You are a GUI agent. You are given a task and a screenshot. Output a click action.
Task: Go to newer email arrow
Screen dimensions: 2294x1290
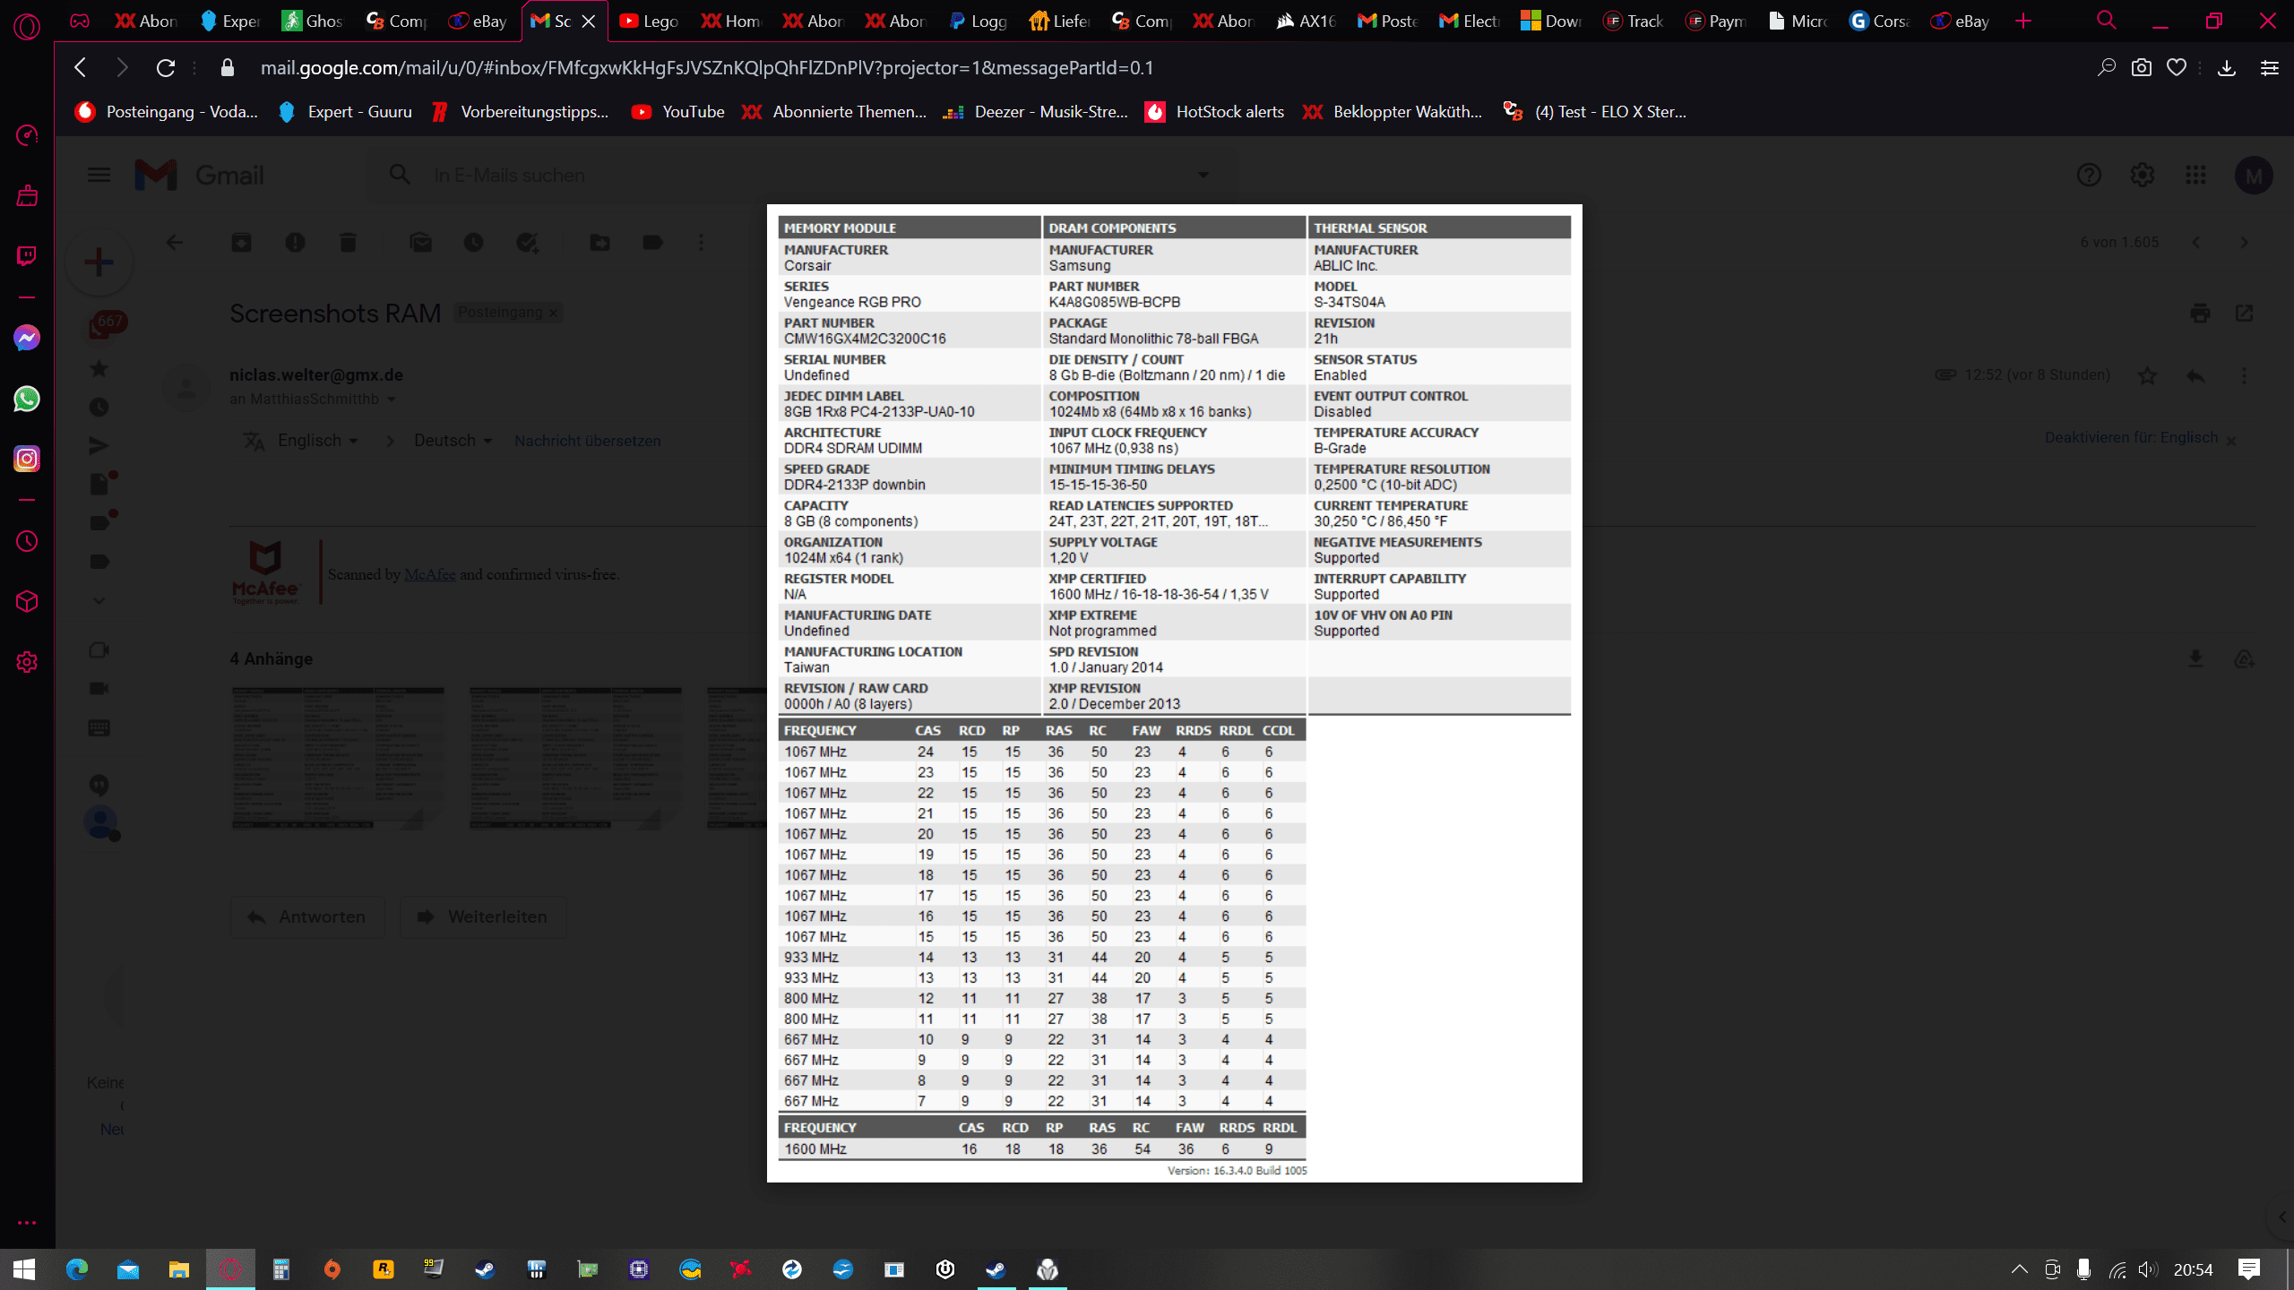(2195, 242)
